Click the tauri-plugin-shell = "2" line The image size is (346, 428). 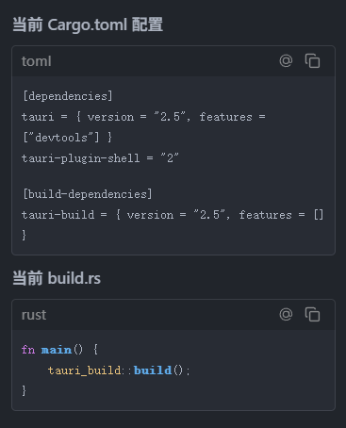[100, 158]
